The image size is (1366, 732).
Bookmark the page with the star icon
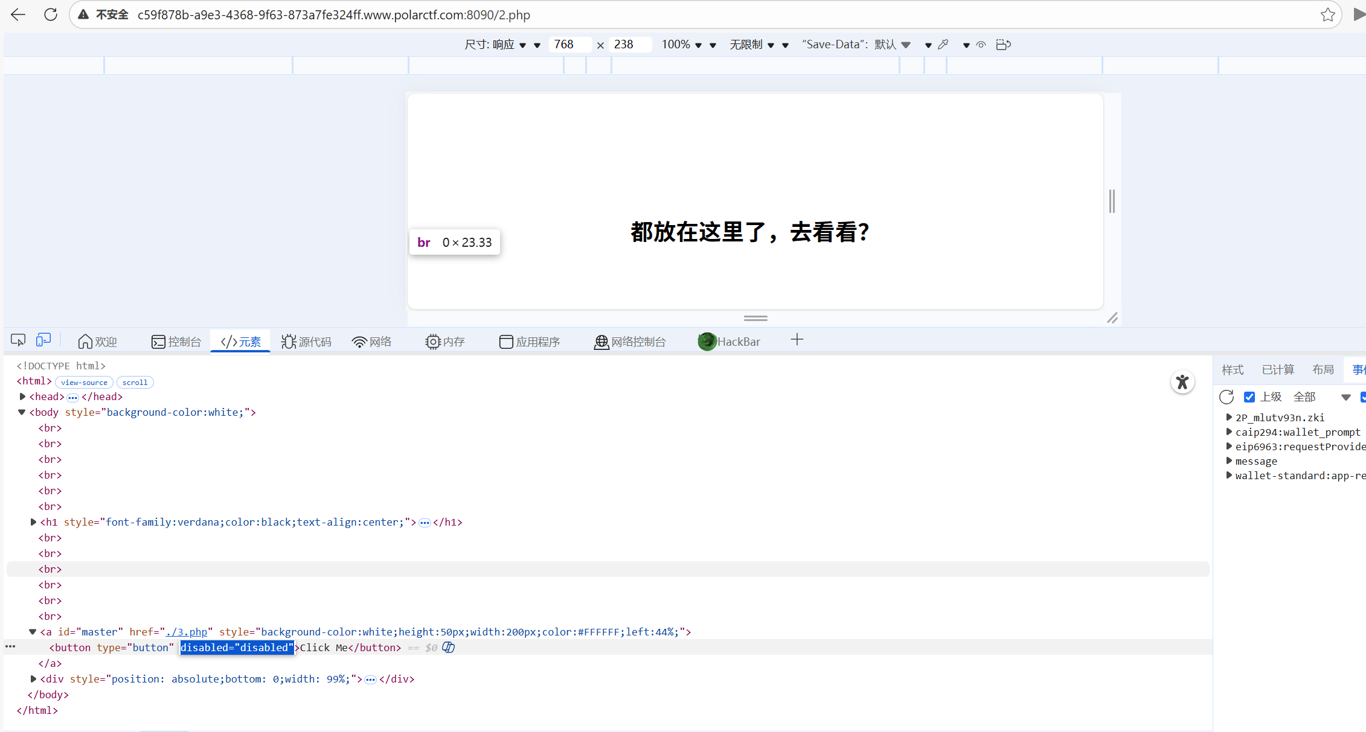[x=1327, y=15]
